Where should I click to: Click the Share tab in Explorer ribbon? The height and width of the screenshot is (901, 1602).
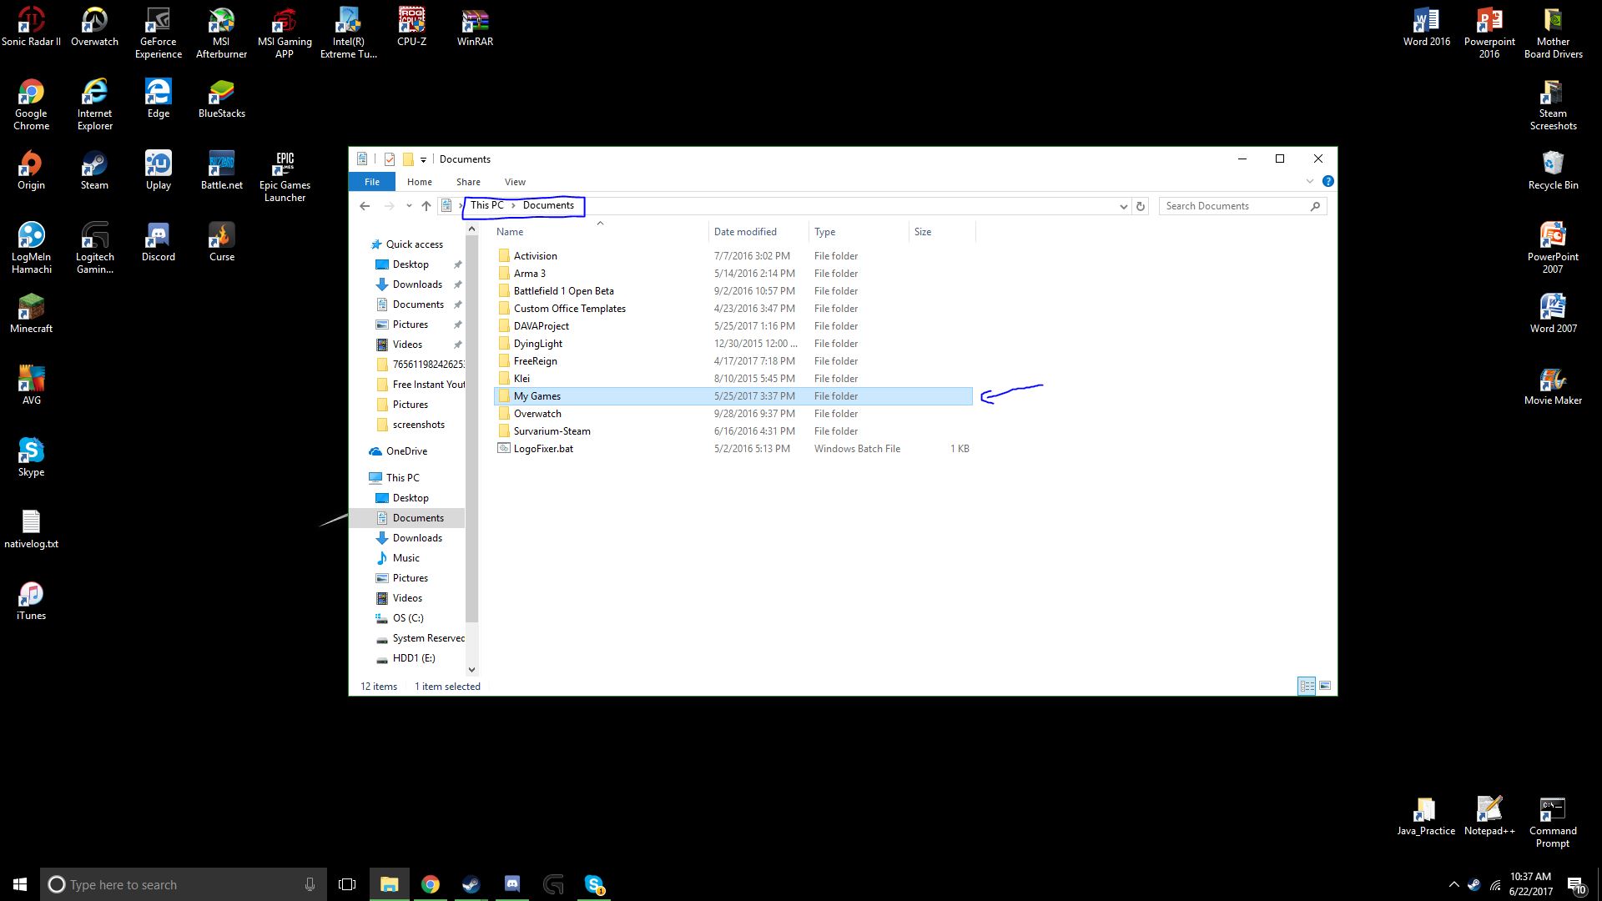(467, 182)
